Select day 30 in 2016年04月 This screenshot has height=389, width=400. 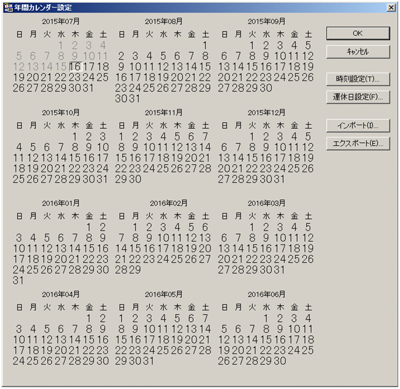[x=102, y=361]
